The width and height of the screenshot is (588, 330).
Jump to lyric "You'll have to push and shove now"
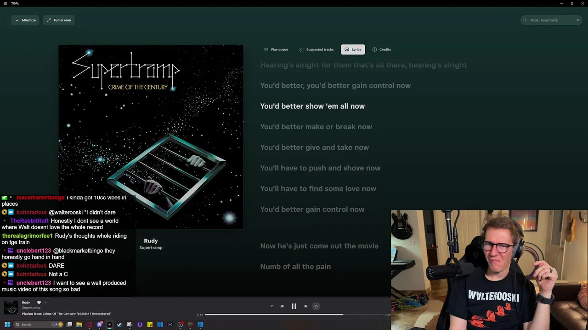[x=320, y=168]
